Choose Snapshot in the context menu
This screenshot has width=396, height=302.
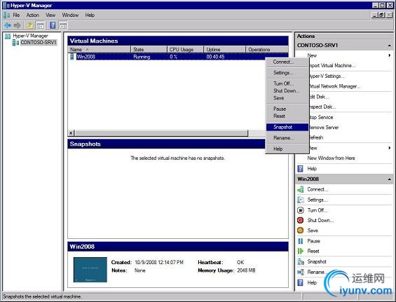pos(287,127)
